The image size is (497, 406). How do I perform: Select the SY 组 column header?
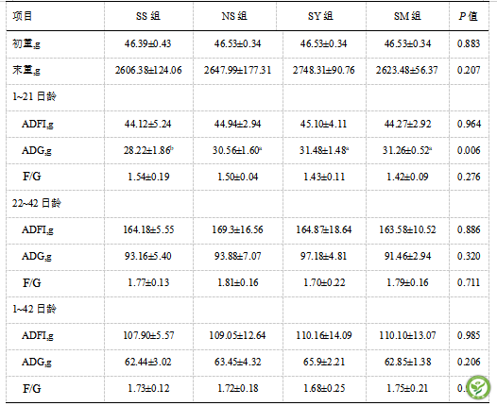(x=320, y=16)
